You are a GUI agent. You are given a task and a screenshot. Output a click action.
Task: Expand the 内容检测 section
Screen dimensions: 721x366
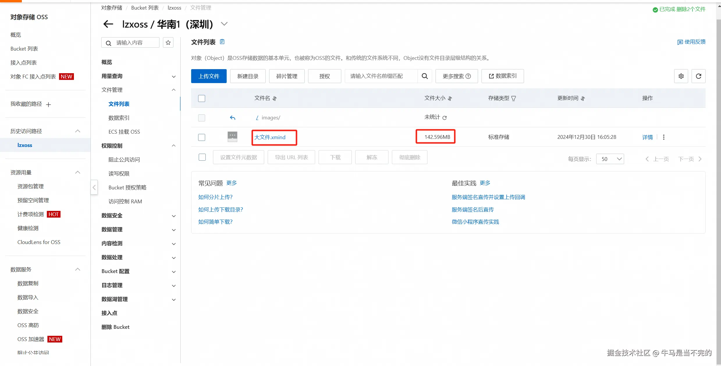[x=174, y=244]
